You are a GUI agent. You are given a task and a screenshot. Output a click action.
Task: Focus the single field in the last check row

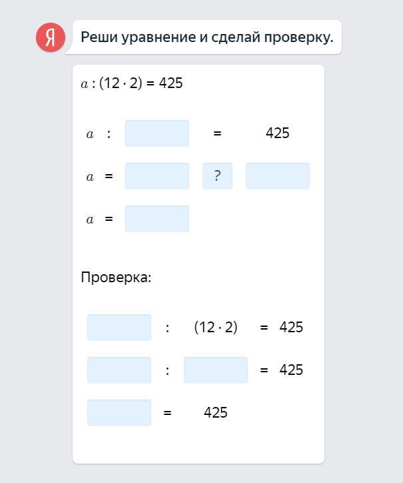[119, 413]
